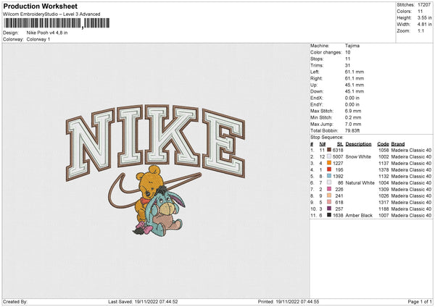The height and width of the screenshot is (307, 435).
Task: Pick the Amber Black color swatch
Action: pos(329,215)
